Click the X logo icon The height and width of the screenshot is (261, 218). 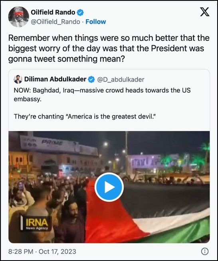coord(204,12)
